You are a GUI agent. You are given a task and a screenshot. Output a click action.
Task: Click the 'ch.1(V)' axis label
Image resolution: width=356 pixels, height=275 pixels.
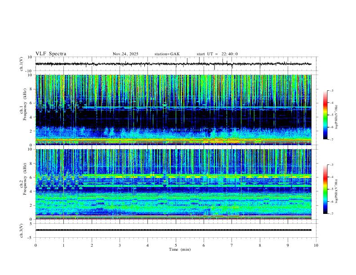[22, 64]
